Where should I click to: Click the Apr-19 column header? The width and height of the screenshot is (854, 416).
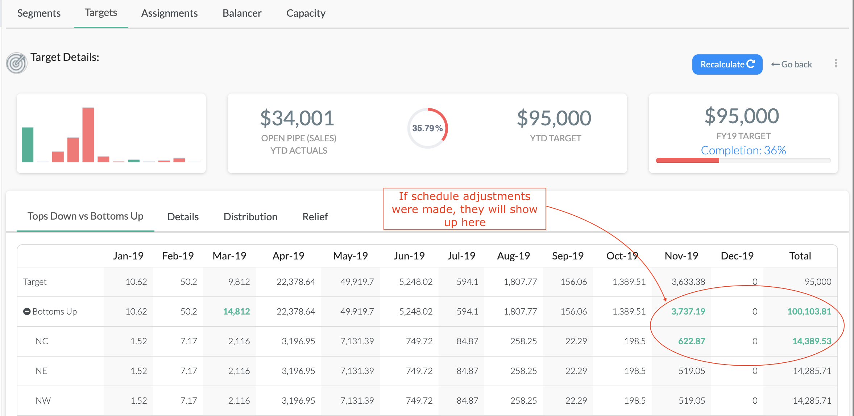[289, 256]
